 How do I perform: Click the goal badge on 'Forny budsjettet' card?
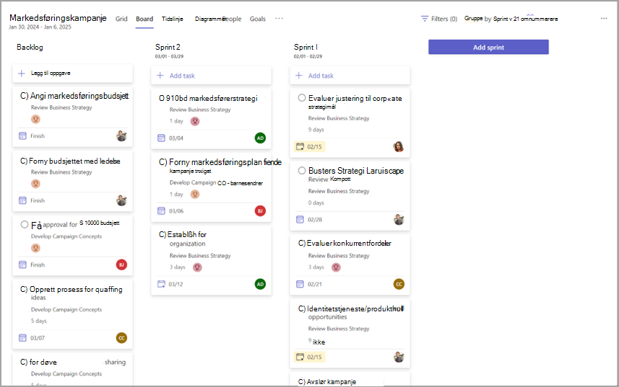pyautogui.click(x=35, y=184)
